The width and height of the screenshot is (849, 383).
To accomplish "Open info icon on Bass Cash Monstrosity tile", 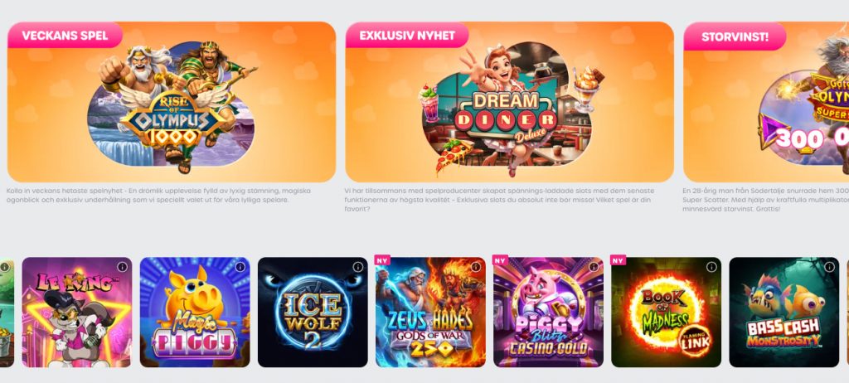I will tap(829, 267).
